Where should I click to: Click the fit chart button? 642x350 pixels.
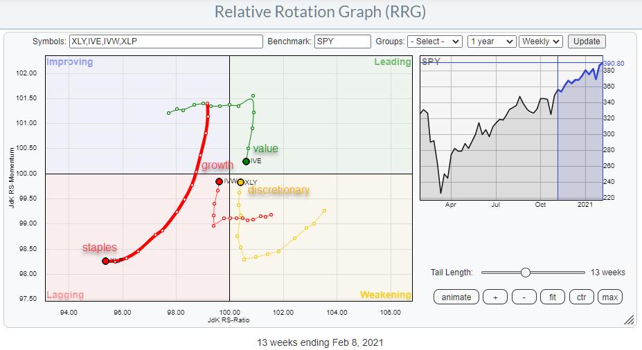pyautogui.click(x=552, y=297)
